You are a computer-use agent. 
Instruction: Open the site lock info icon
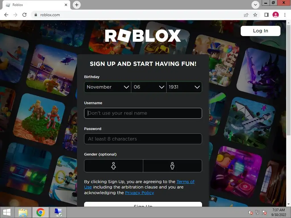tap(36, 15)
